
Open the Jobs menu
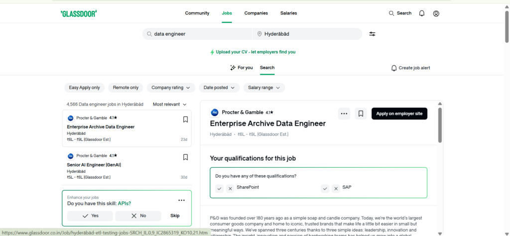tap(227, 13)
